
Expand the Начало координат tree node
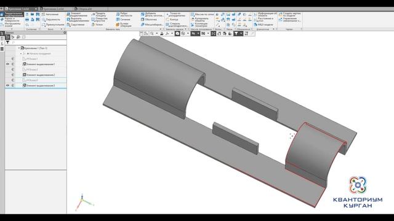21,53
